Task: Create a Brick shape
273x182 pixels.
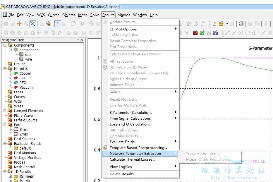Action: [x=6, y=32]
